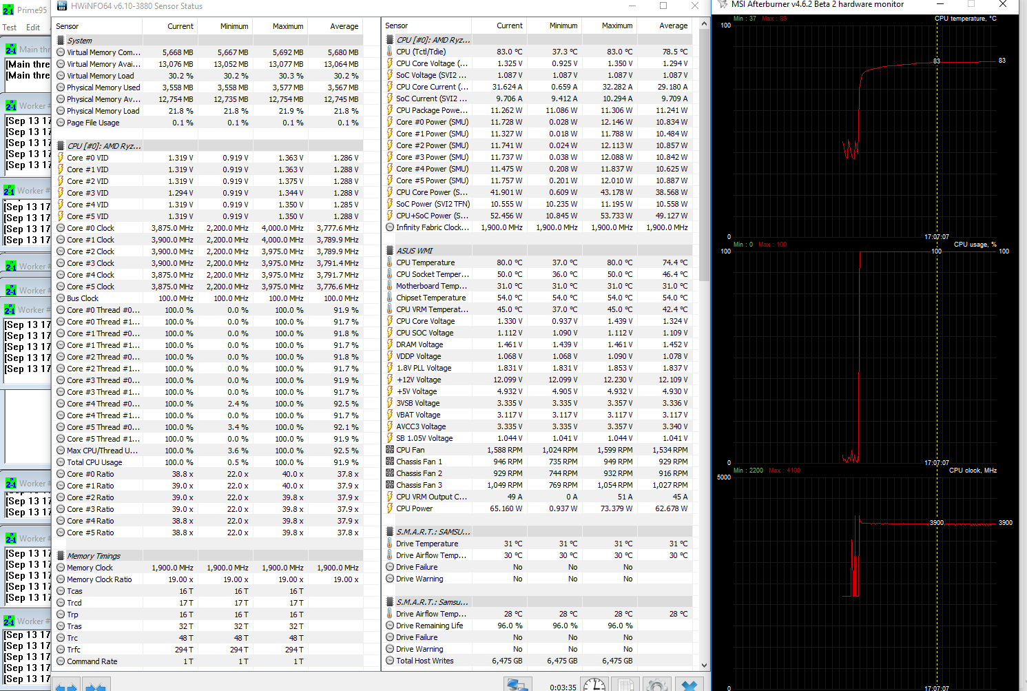Select the 'Memory Clock Ratio' row
The width and height of the screenshot is (1027, 691).
click(x=209, y=579)
